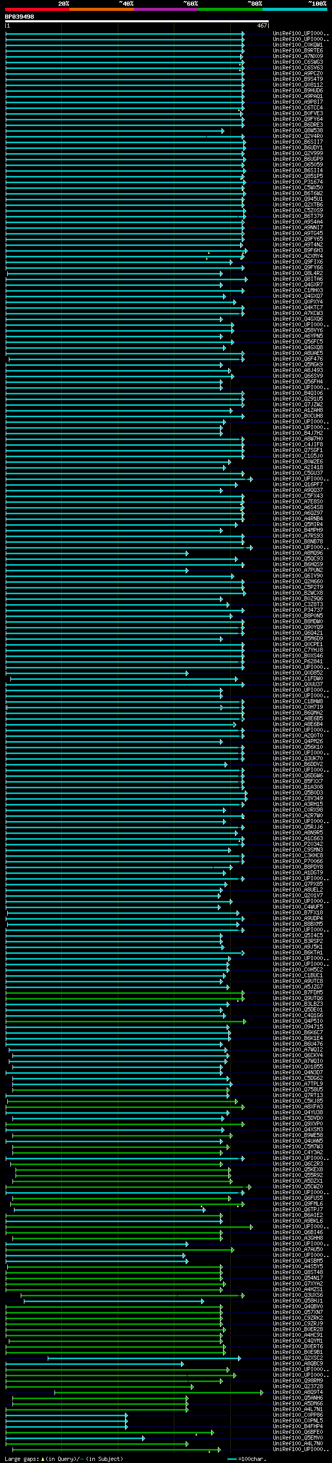Select label UniRef100_B6T379
332x1463 pixels.
(298, 216)
